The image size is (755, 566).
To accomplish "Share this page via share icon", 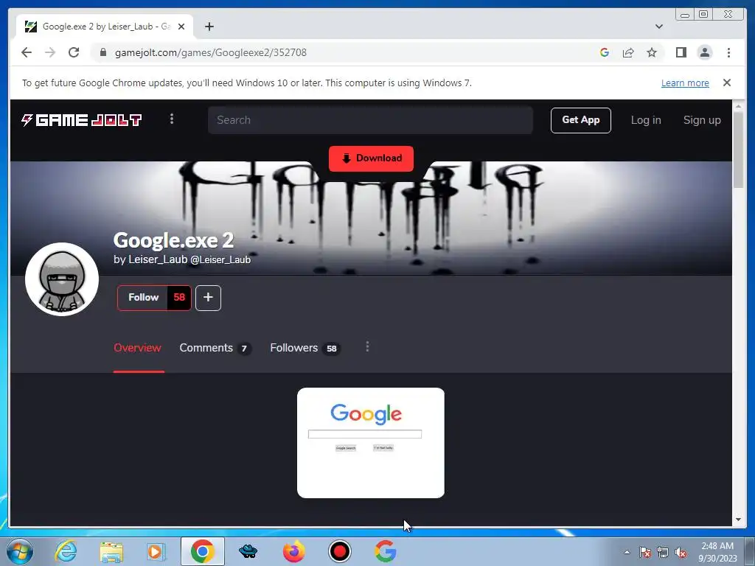I will (628, 52).
